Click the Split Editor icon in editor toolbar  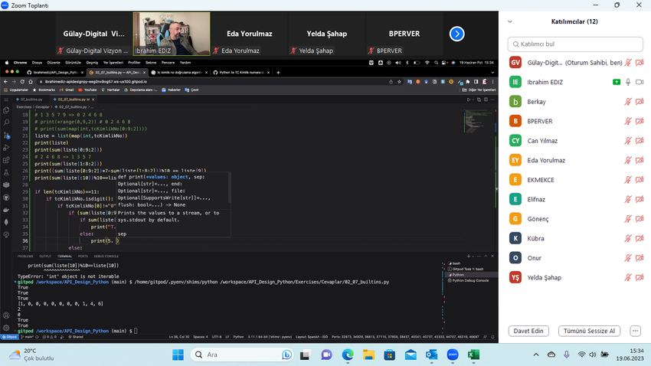(x=486, y=100)
